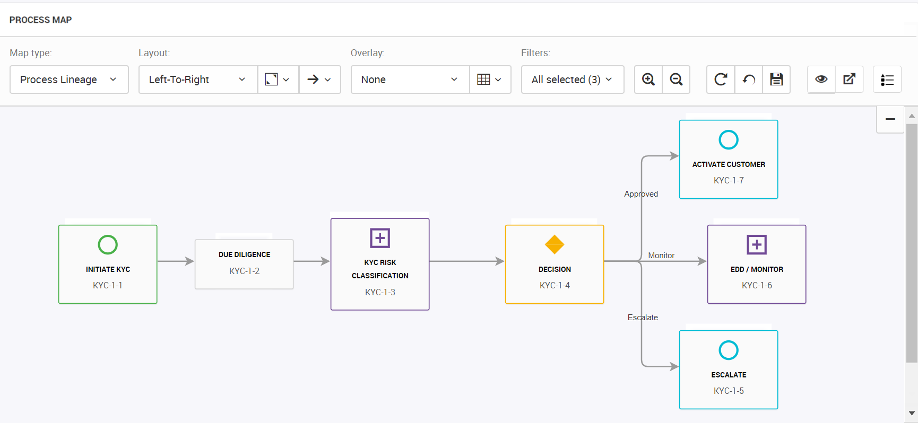The height and width of the screenshot is (423, 918).
Task: Click the zoom out magnifier icon
Action: click(x=676, y=80)
